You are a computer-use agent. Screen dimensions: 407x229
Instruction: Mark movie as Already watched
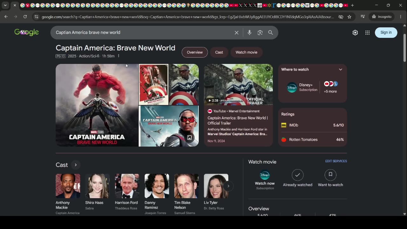[x=298, y=178]
